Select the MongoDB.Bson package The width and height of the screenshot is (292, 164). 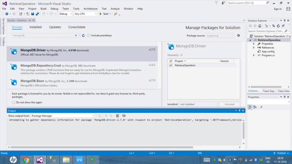(x=82, y=83)
